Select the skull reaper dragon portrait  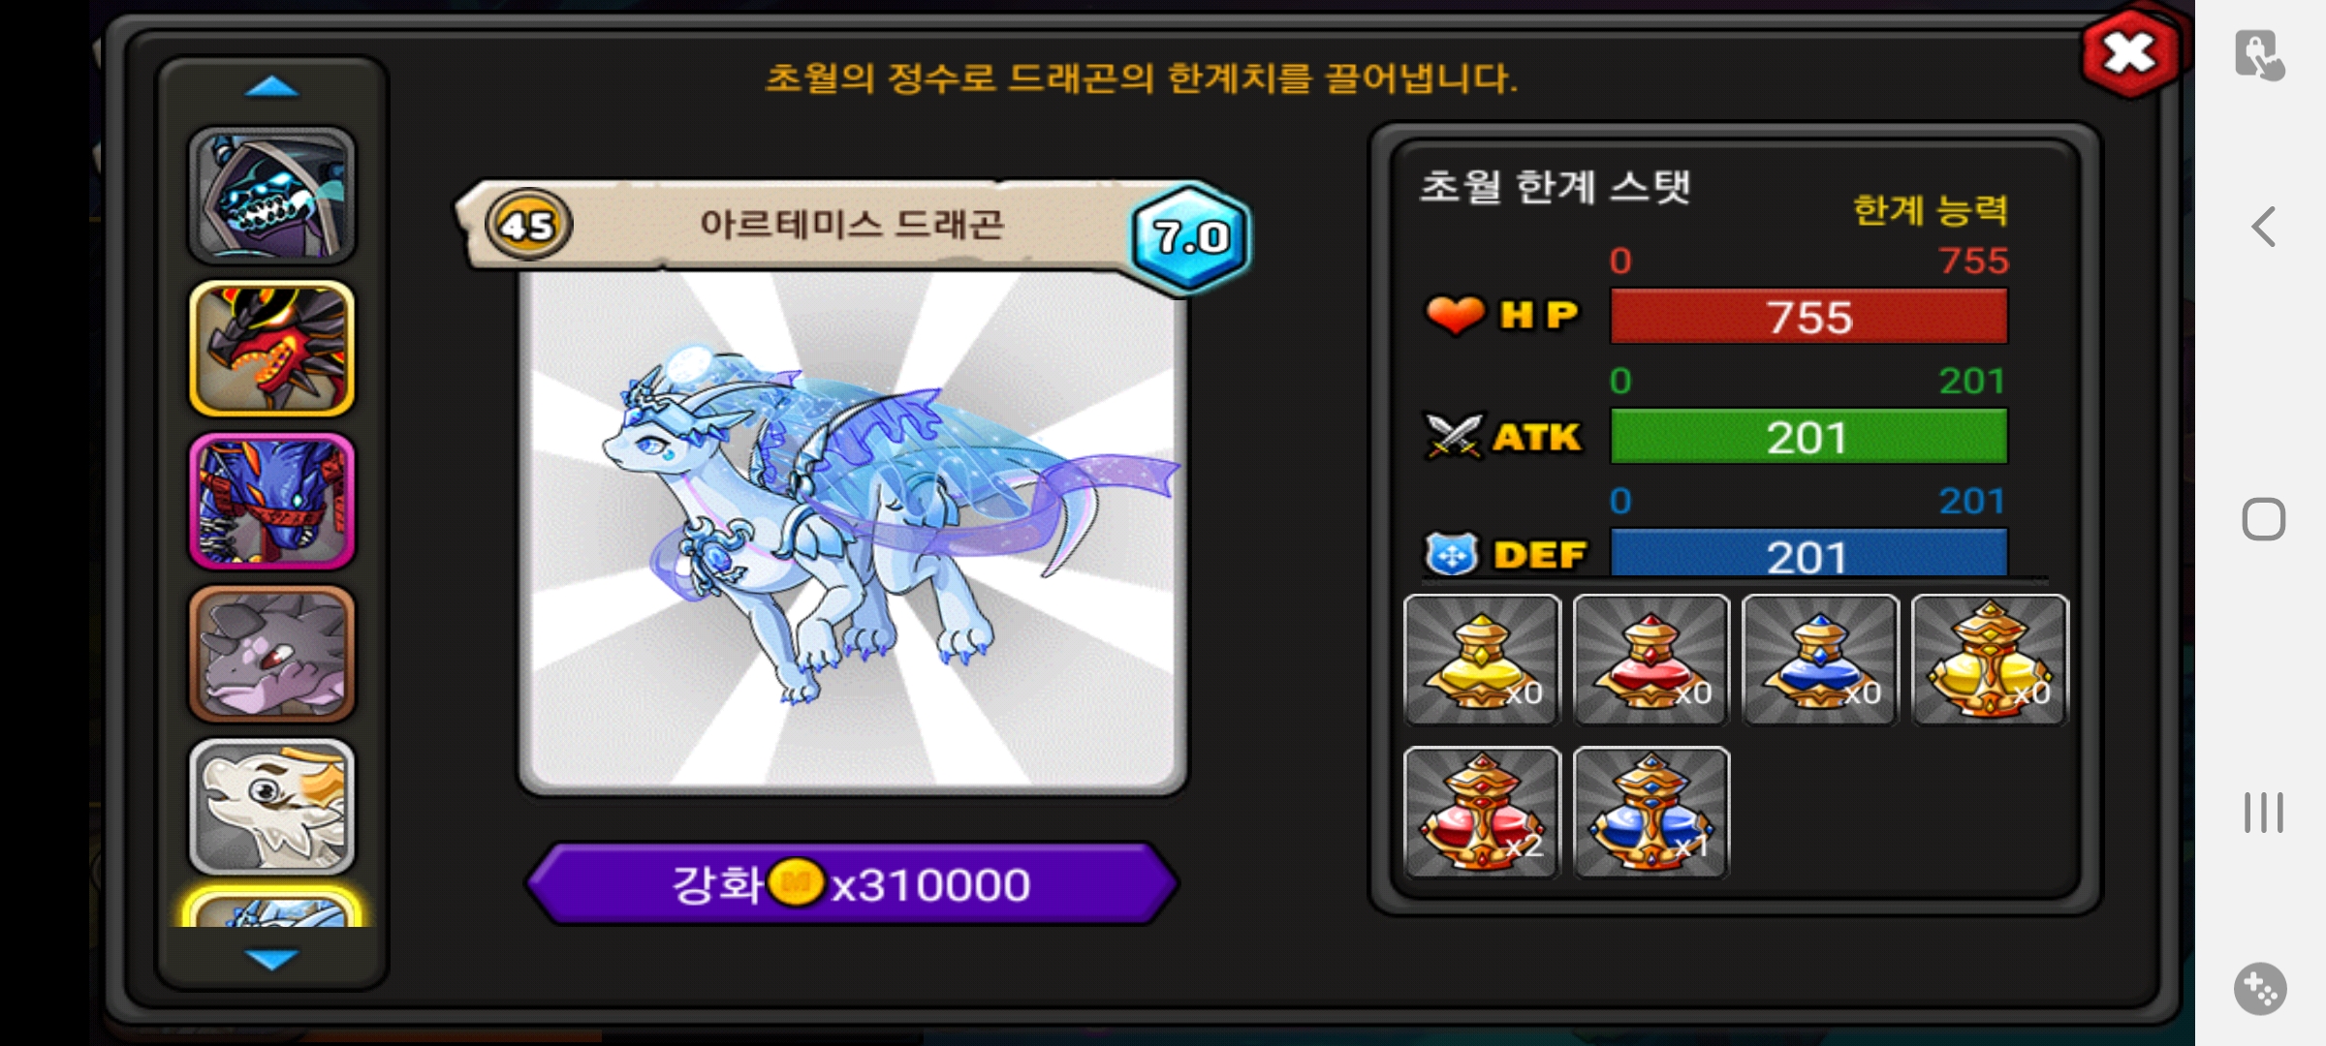[x=271, y=196]
